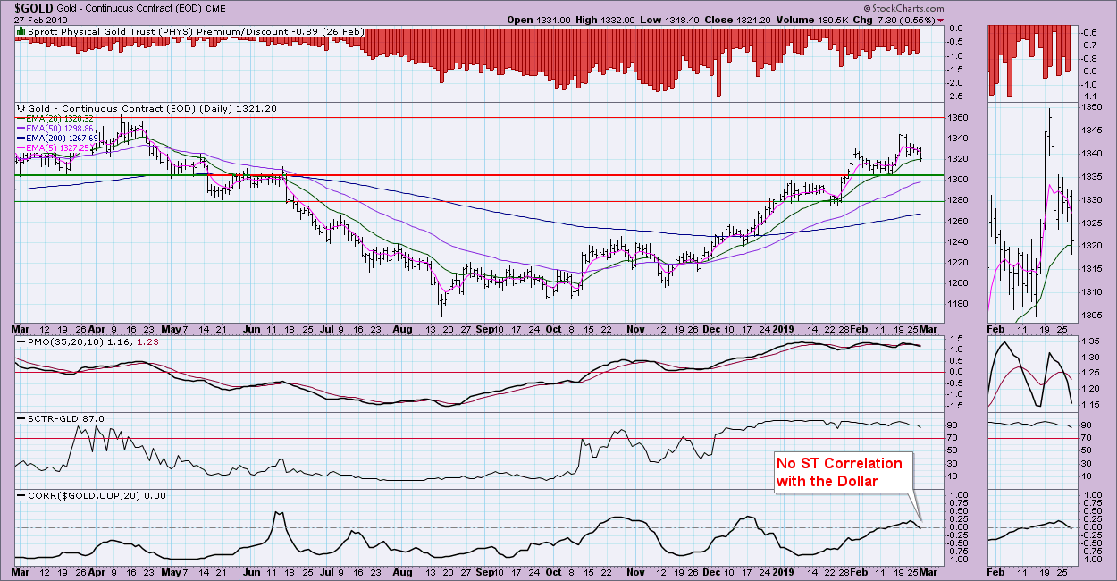The image size is (1117, 581).
Task: Click the 1260 price axis label
Action: (x=959, y=222)
